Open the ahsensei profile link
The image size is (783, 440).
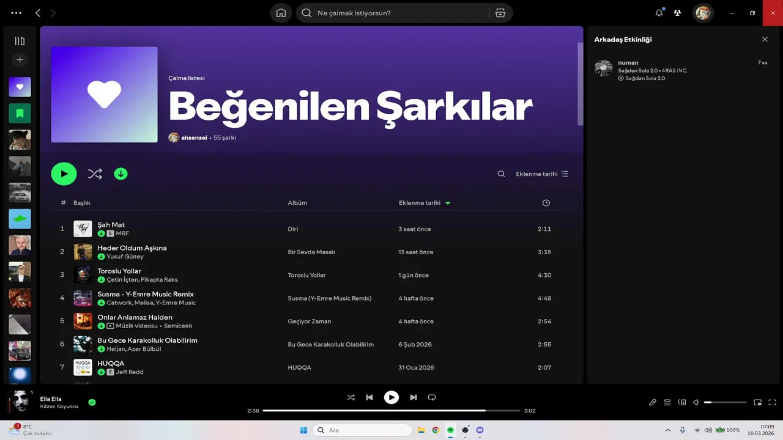tap(194, 138)
